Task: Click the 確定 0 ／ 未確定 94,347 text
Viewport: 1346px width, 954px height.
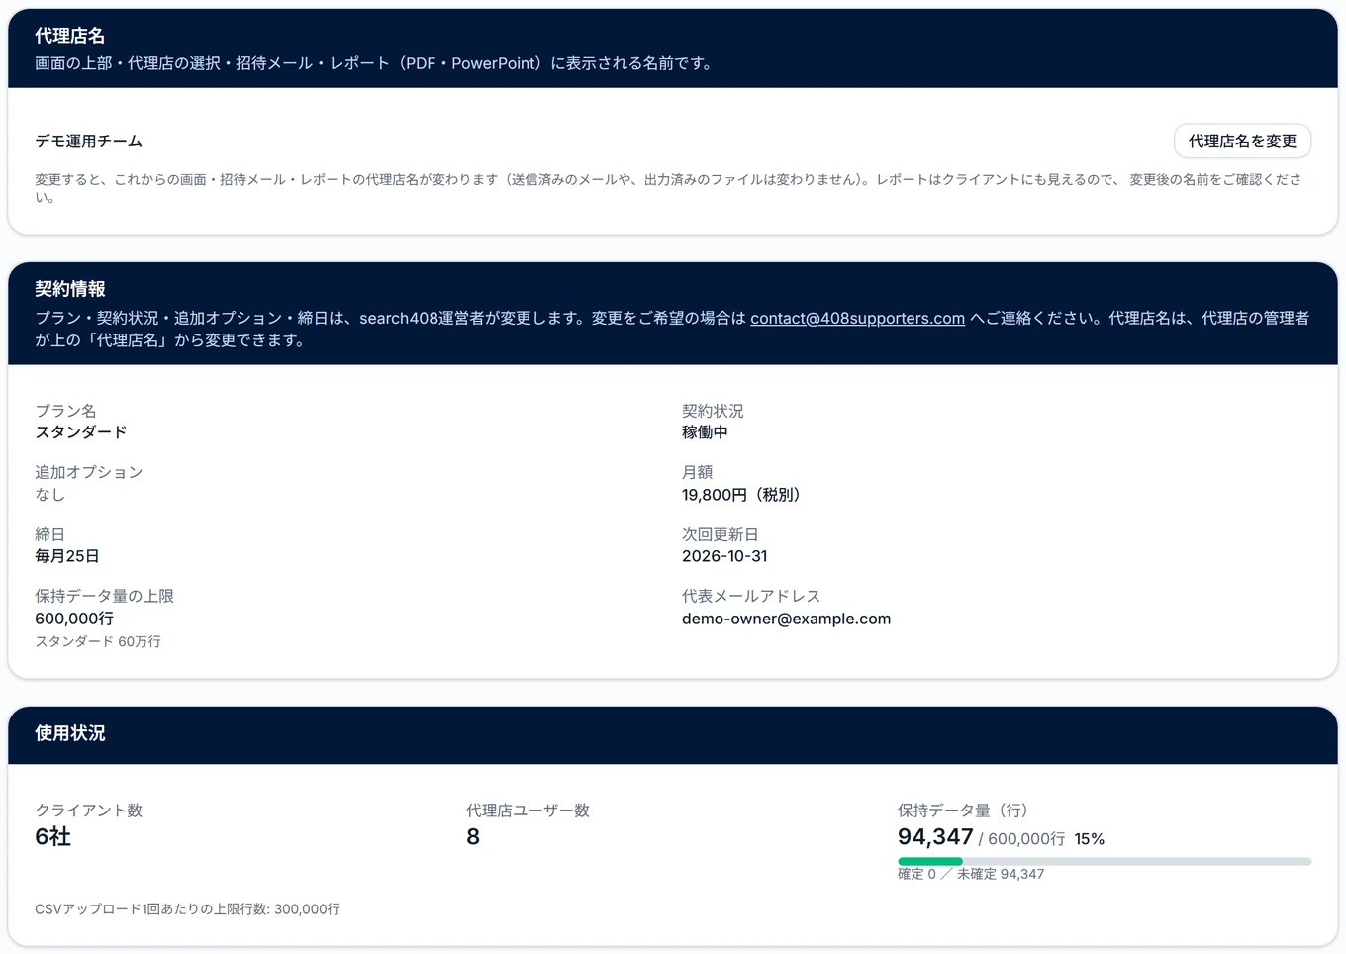Action: pos(971,874)
